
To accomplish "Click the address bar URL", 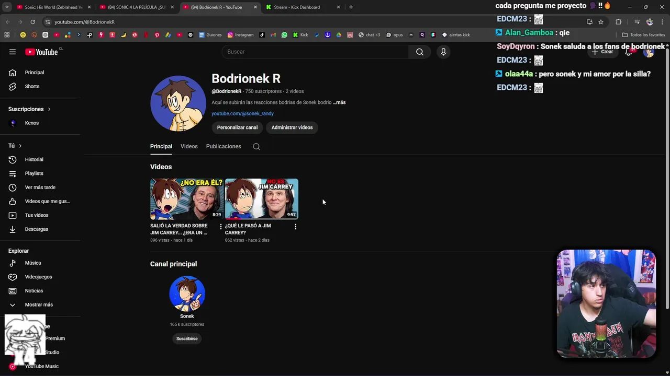I will click(x=84, y=22).
